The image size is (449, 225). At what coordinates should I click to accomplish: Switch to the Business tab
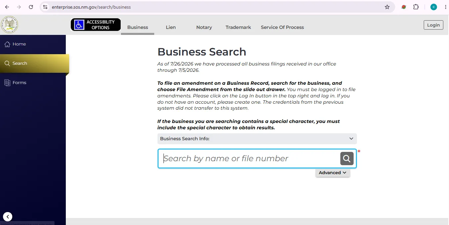pyautogui.click(x=138, y=27)
